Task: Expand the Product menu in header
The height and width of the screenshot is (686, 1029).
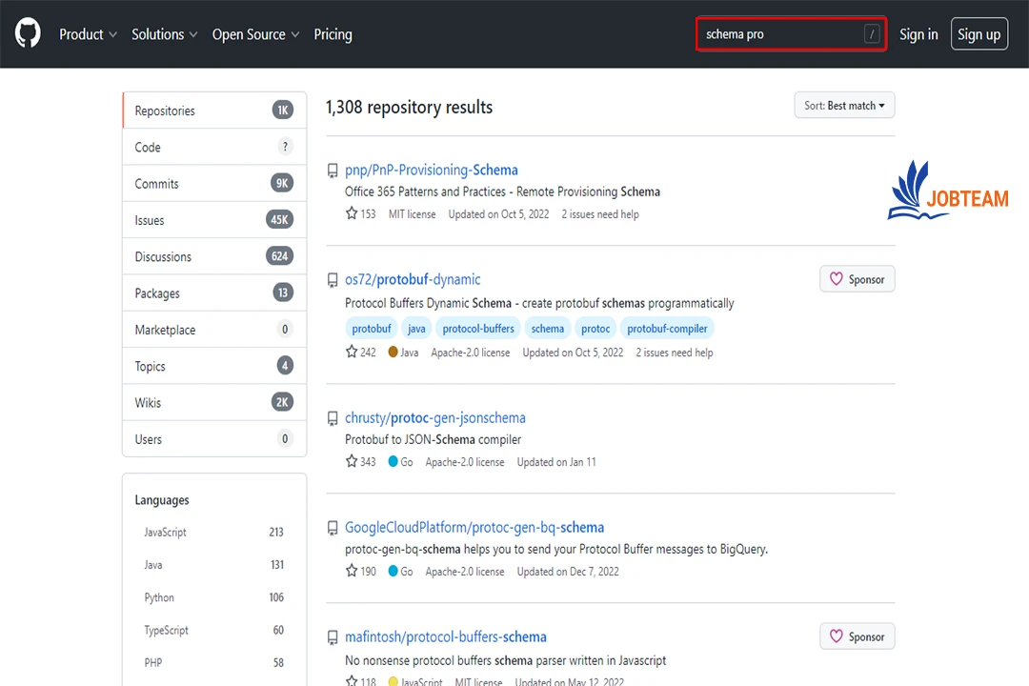Action: (x=88, y=34)
